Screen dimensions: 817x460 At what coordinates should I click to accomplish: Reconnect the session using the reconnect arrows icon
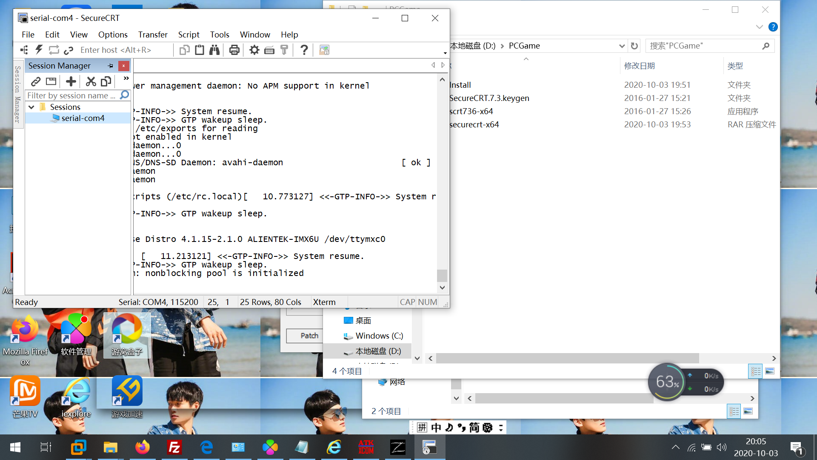coord(54,50)
